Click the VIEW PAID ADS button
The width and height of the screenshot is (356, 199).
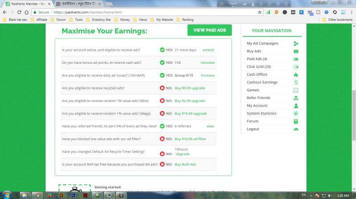coord(210,30)
